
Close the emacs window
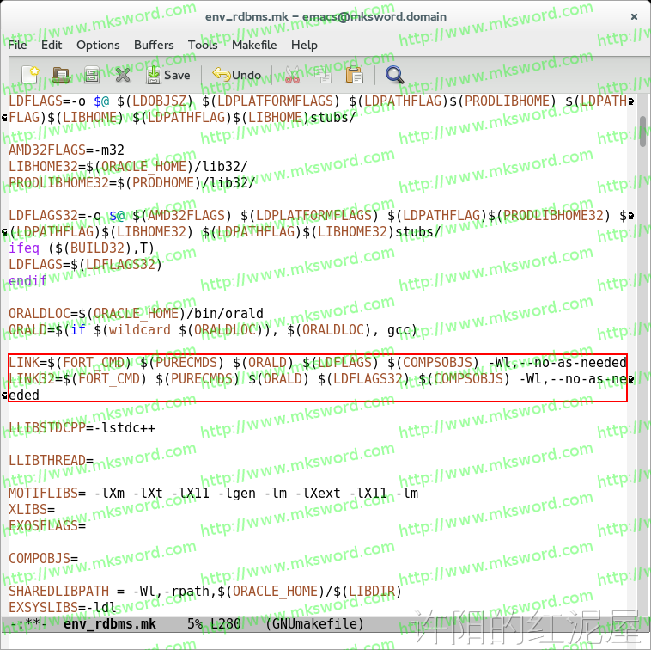[x=634, y=16]
